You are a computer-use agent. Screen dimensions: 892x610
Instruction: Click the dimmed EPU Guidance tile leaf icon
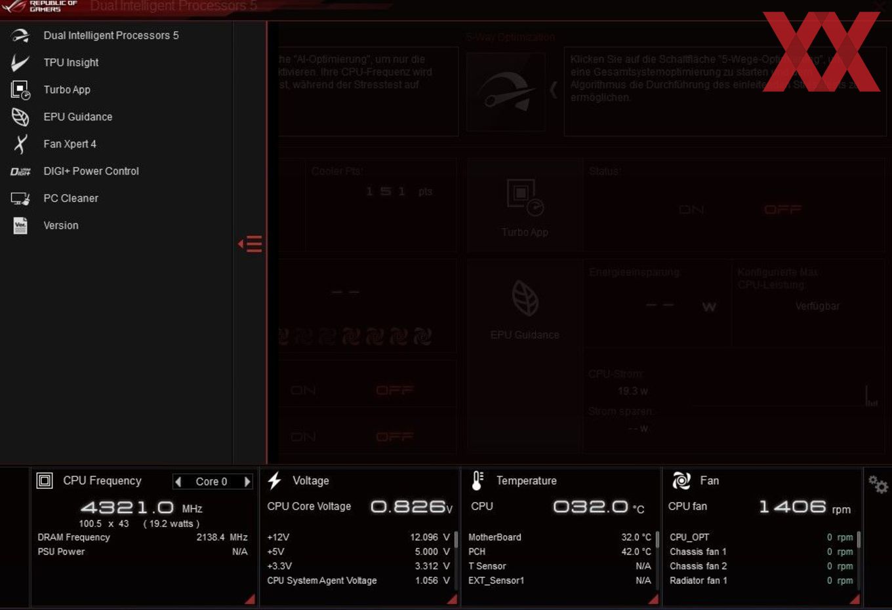525,298
